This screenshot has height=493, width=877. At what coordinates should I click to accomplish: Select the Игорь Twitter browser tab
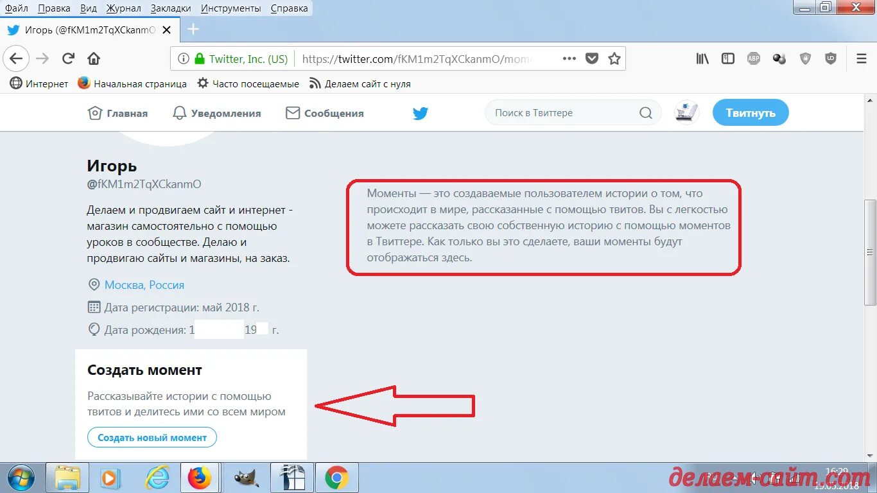pyautogui.click(x=90, y=30)
